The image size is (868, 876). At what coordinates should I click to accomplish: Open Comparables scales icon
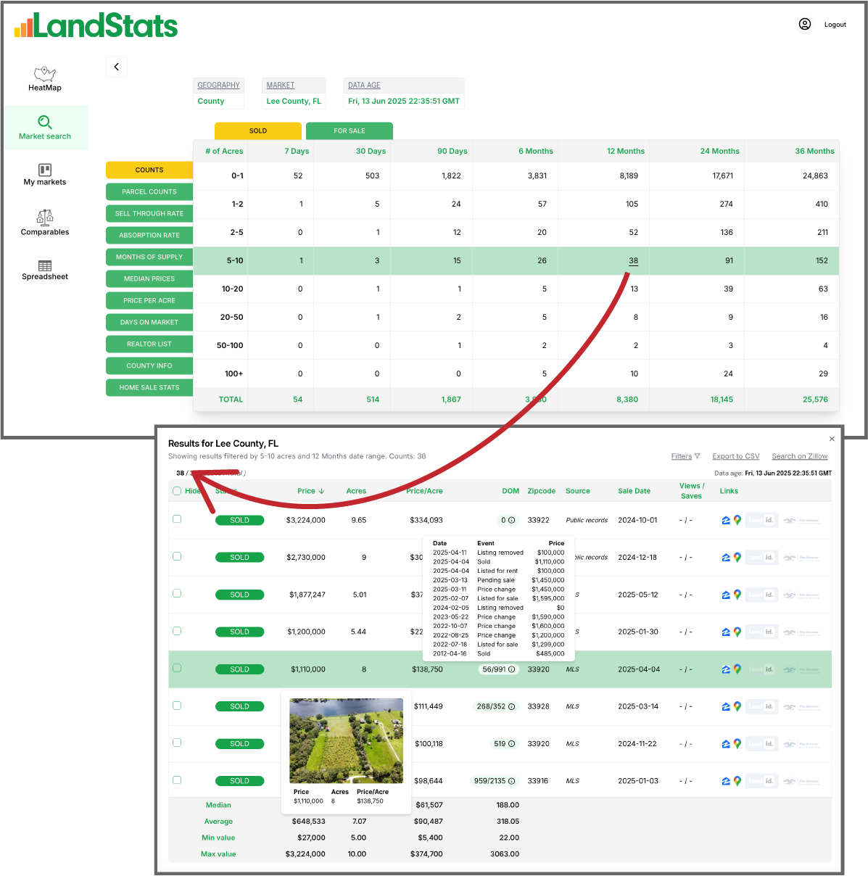45,218
